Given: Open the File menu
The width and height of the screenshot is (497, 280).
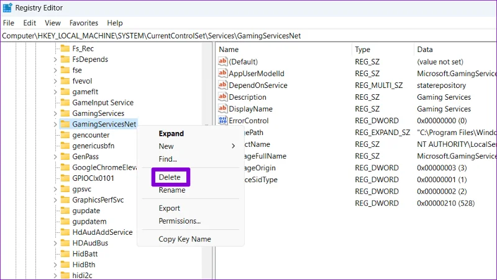Looking at the screenshot, I should tap(9, 23).
